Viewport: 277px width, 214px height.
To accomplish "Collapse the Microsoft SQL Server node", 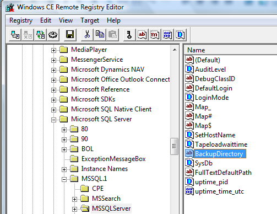I will pos(53,120).
